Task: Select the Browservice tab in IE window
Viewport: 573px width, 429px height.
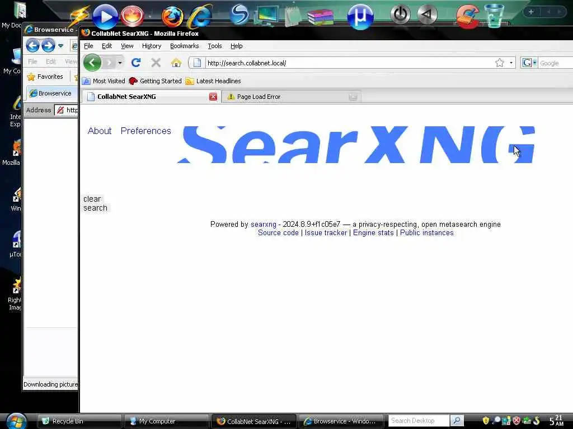Action: tap(51, 93)
